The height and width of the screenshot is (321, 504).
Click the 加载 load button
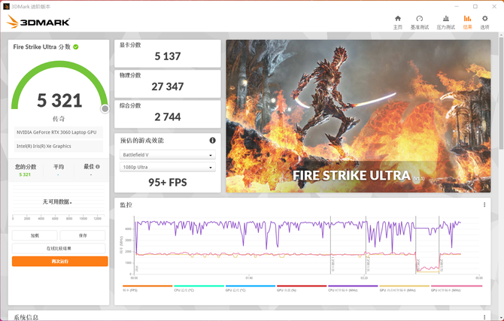point(35,235)
